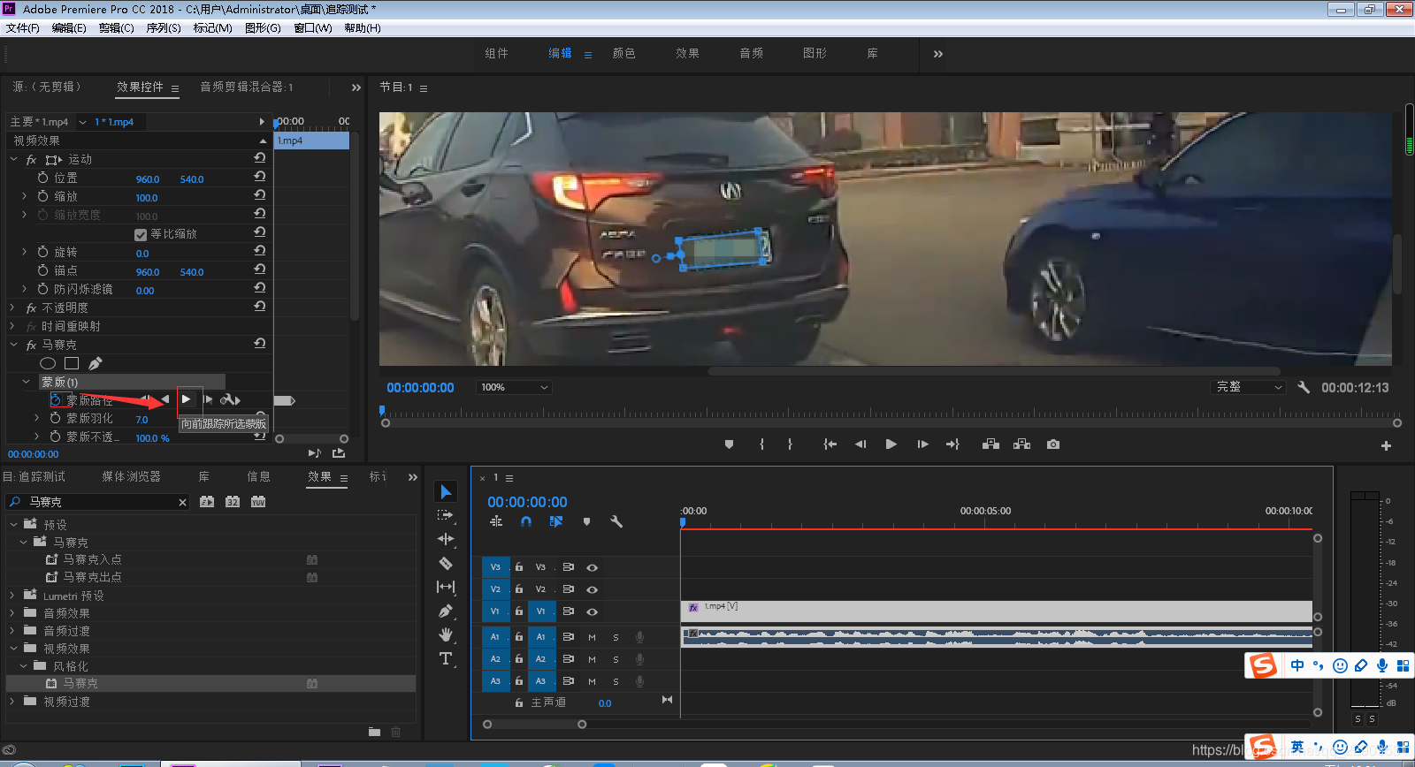Select the Razor tool in the toolbar

(446, 563)
